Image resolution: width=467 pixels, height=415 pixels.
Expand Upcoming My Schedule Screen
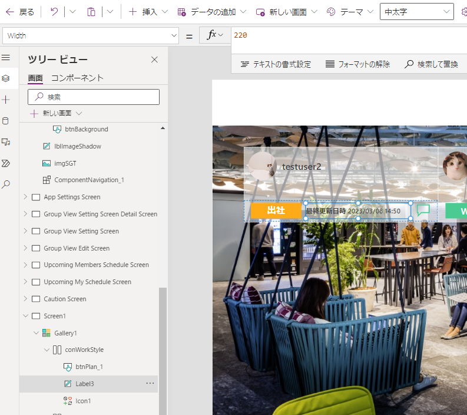pos(25,282)
